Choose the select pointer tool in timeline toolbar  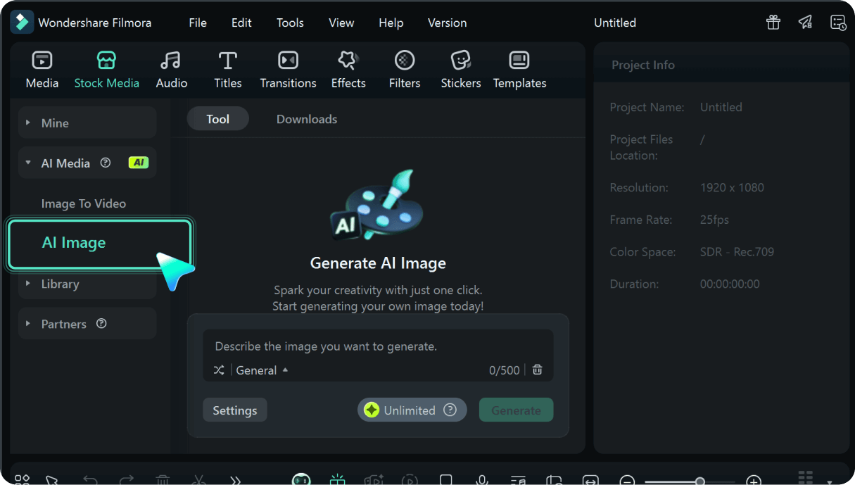click(x=52, y=480)
